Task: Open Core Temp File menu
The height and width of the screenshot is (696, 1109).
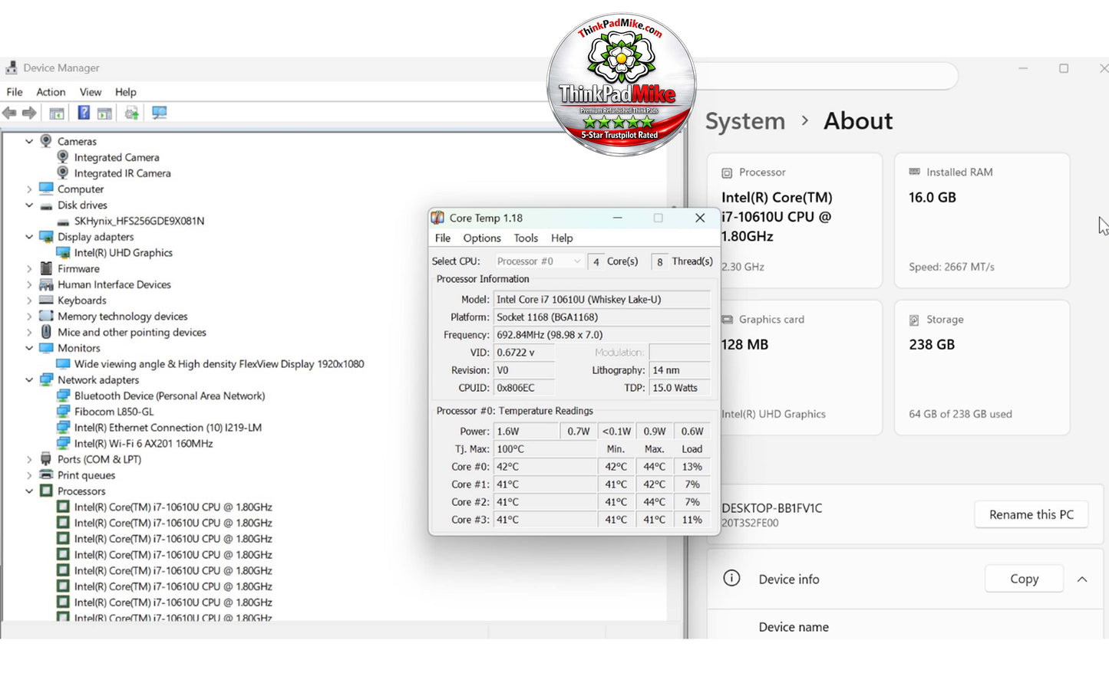Action: pyautogui.click(x=443, y=238)
